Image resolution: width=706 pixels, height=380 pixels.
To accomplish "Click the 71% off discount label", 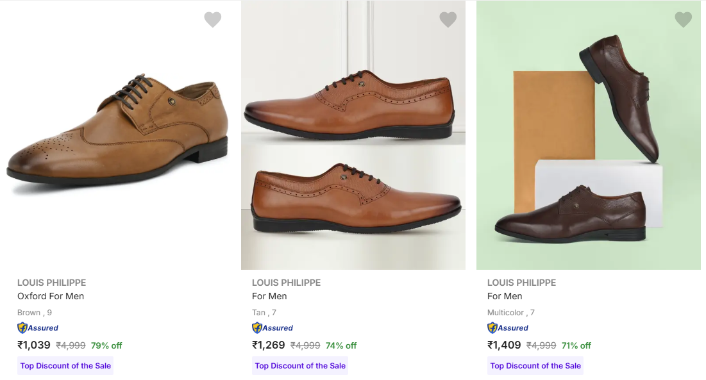I will [575, 345].
